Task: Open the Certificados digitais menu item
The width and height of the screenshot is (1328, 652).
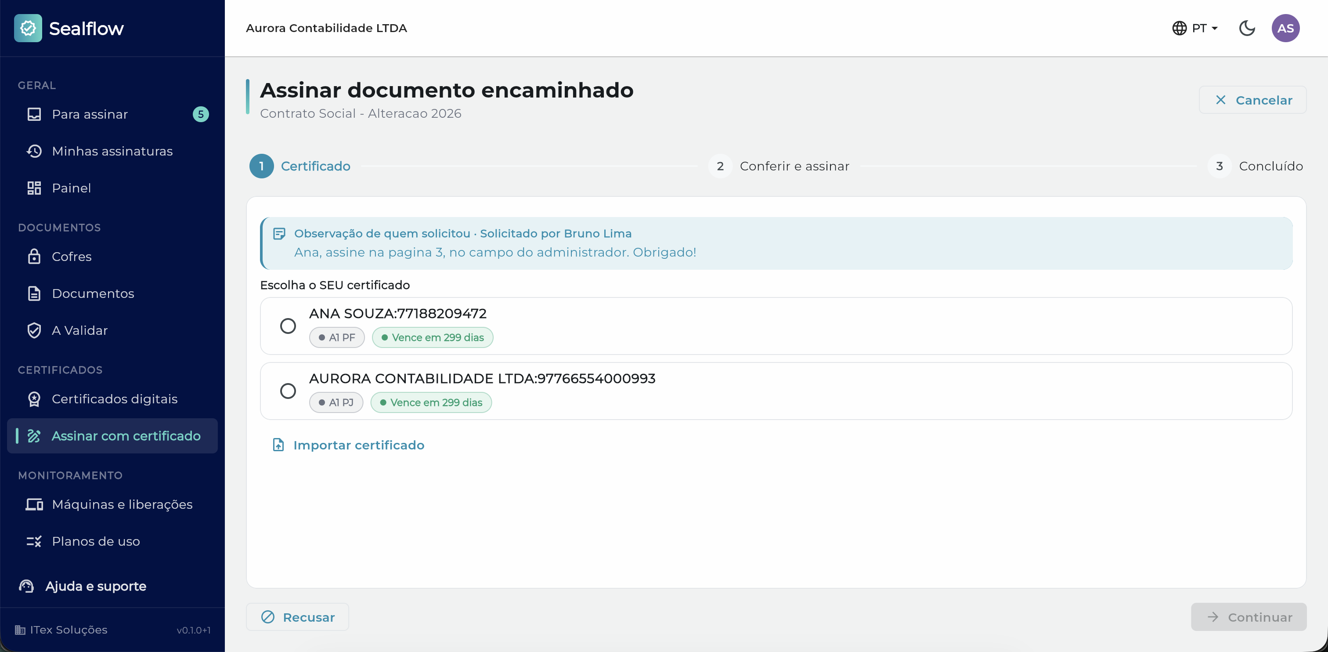Action: [x=112, y=399]
